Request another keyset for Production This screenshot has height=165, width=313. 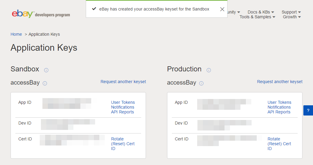[x=280, y=82]
